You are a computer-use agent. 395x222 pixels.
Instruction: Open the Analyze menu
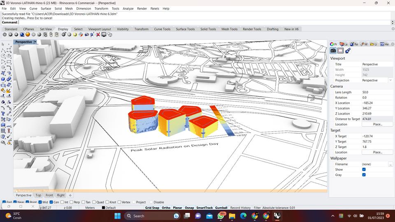[x=128, y=8]
